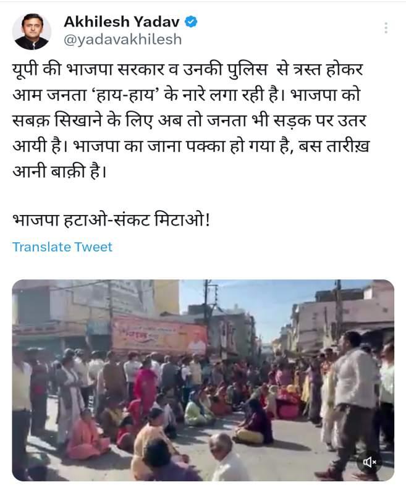Click the blue verified badge
Screen dimensions: 406x490
191,22
